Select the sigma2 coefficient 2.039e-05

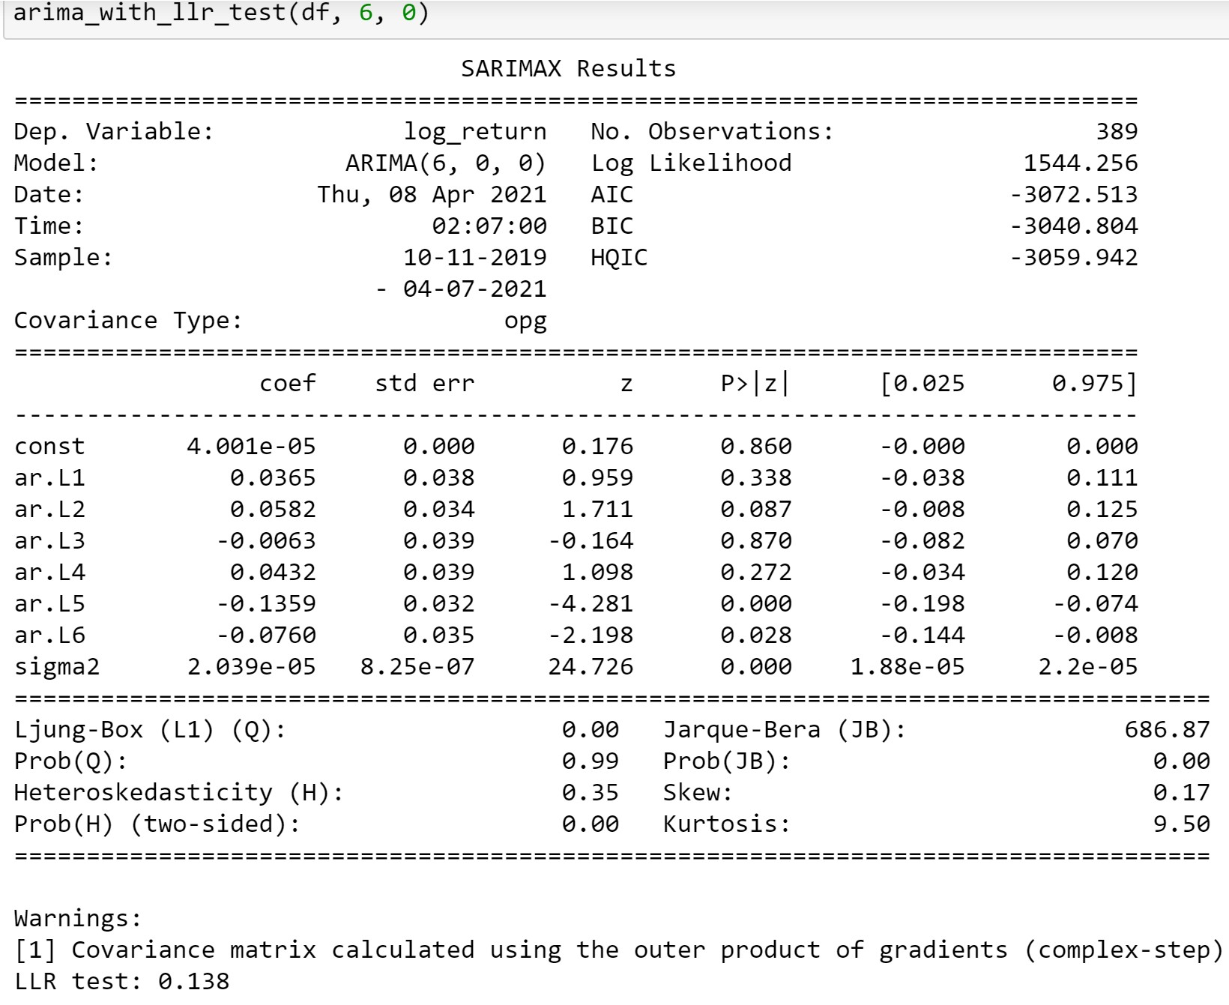(x=252, y=667)
